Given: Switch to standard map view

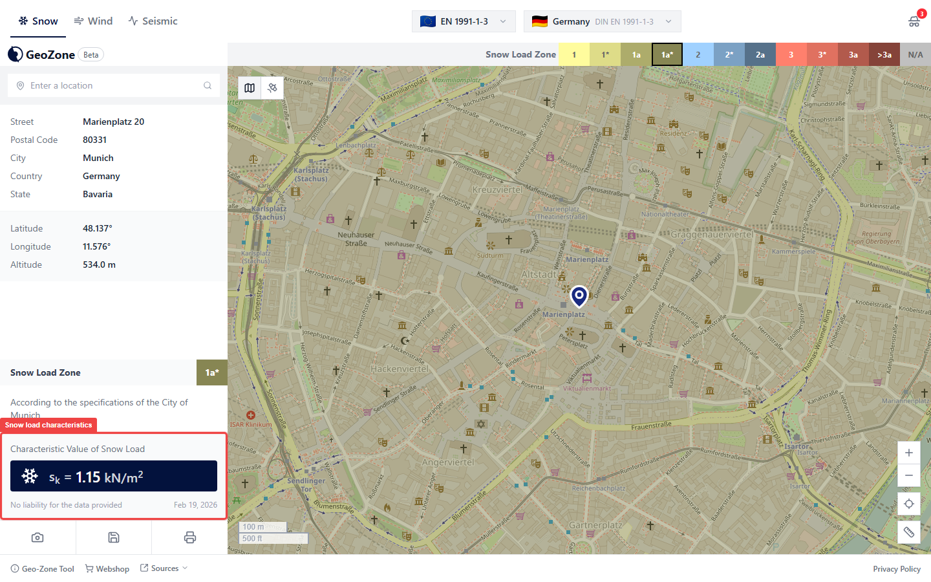Looking at the screenshot, I should tap(250, 88).
